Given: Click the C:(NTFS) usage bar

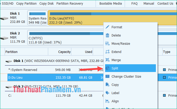Looking at the screenshot, I should click(66, 33).
